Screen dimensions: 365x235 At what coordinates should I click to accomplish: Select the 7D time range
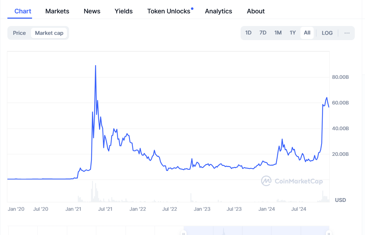click(x=263, y=33)
